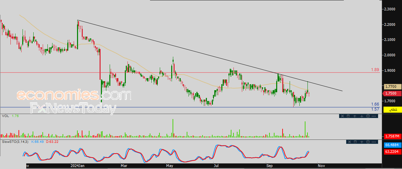Screen dimensions: 402x169
Task: Maximize the VOL indicator panel
Action: [x=348, y=116]
